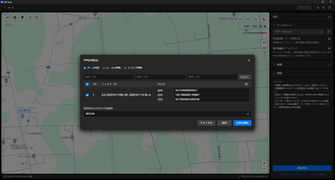Open the map search magnifier tool
335x180 pixels.
click(x=37, y=18)
